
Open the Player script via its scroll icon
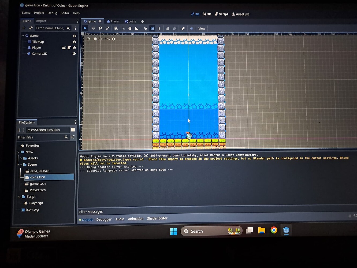(x=69, y=47)
